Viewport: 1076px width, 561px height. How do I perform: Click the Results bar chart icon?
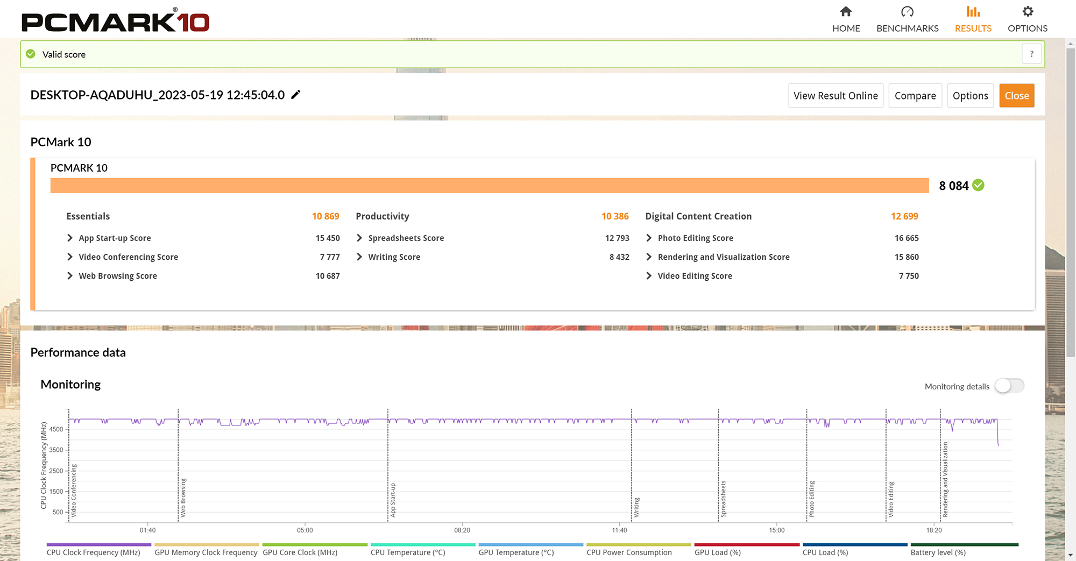click(973, 11)
